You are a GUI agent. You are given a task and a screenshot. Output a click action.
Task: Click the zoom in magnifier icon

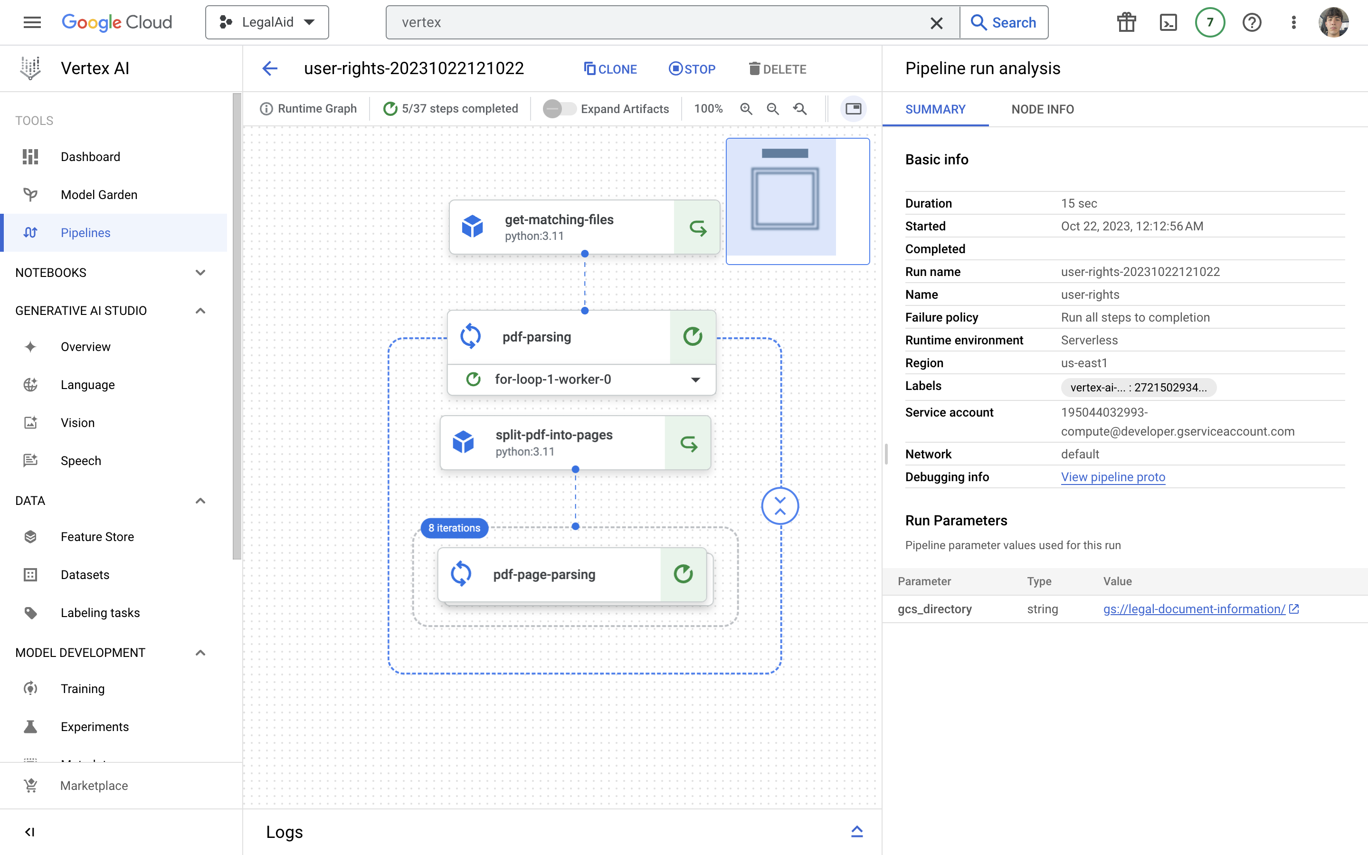point(746,109)
